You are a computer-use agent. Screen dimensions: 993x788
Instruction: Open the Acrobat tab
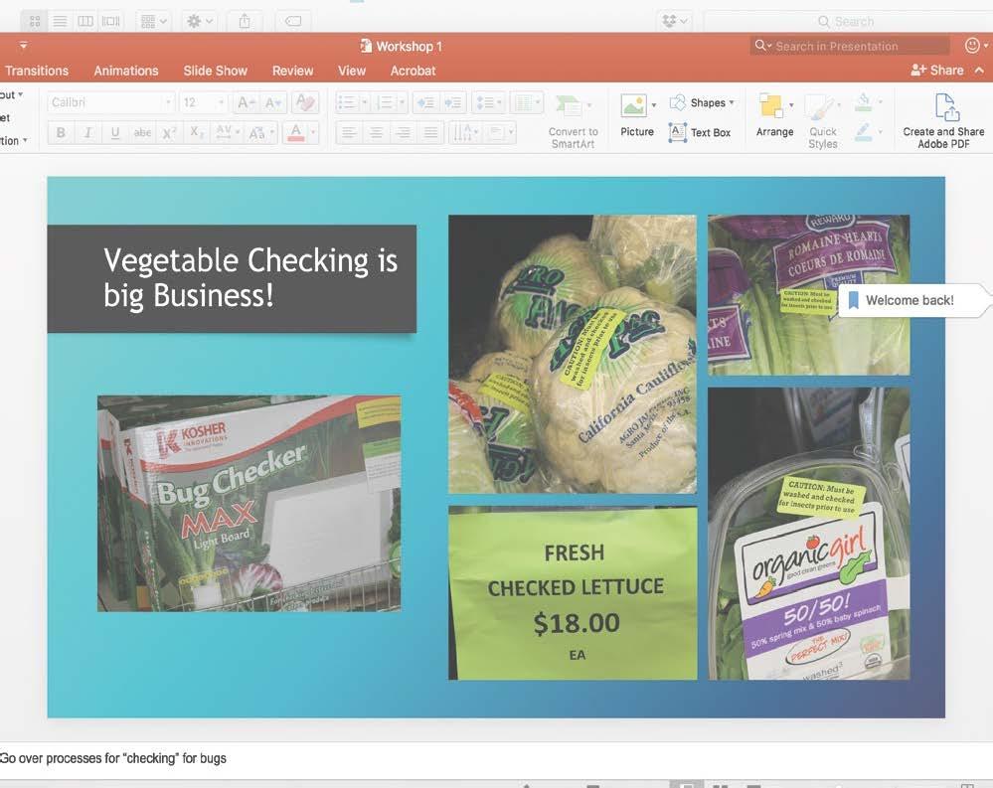tap(413, 71)
